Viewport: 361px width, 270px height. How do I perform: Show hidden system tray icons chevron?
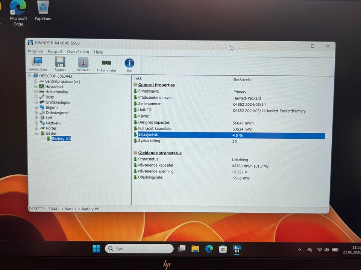tap(300, 250)
